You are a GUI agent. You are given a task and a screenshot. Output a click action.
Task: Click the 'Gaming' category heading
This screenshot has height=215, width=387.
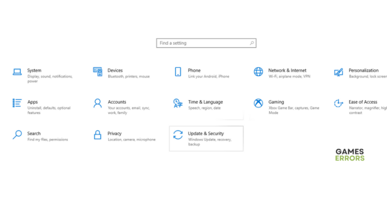pos(276,102)
